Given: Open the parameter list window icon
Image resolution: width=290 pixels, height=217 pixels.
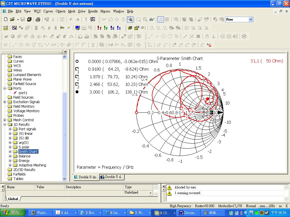Looking at the screenshot, I should click(93, 19).
